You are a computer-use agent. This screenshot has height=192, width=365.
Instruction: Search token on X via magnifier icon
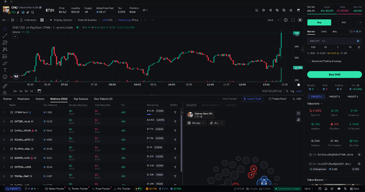click(x=33, y=12)
